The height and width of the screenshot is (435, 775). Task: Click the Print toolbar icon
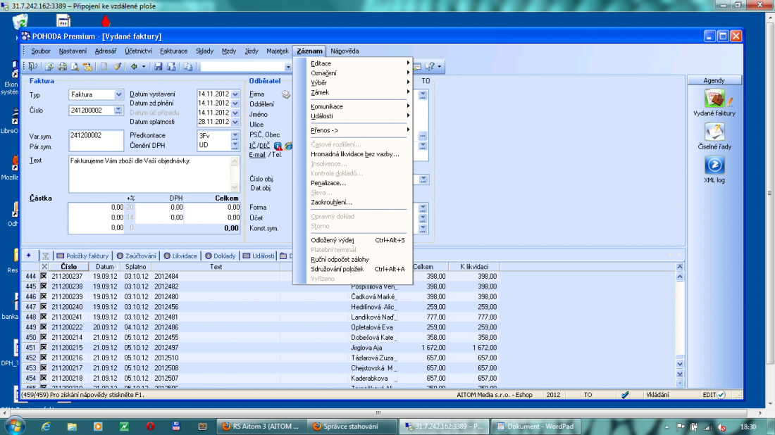pyautogui.click(x=62, y=67)
